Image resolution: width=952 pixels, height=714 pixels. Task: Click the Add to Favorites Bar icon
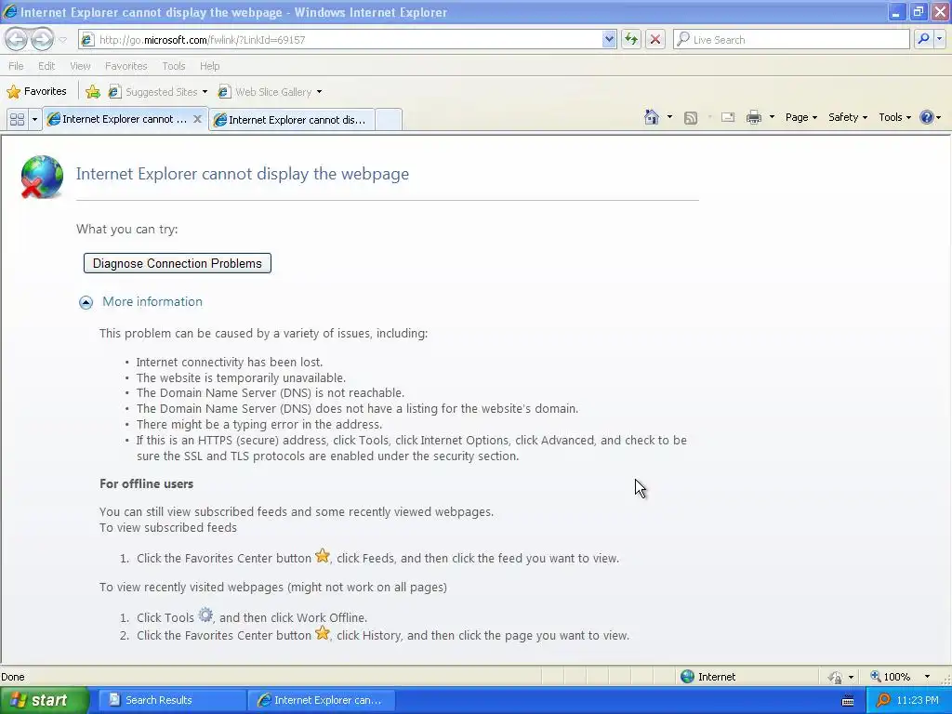[x=93, y=92]
